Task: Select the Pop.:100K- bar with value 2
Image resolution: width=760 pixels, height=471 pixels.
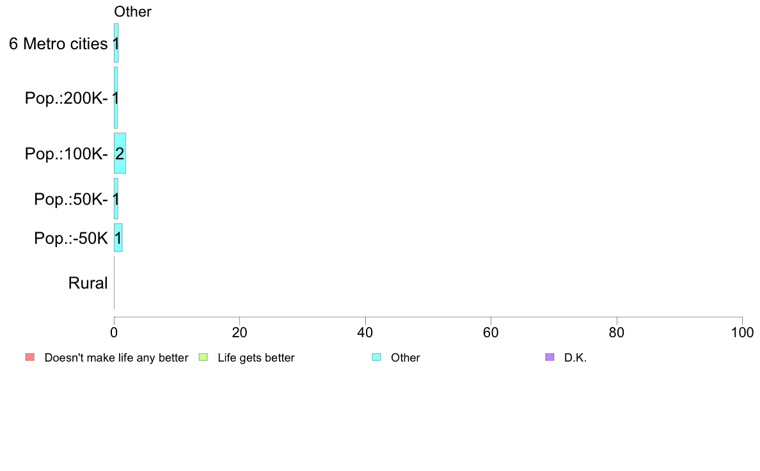Action: coord(120,154)
